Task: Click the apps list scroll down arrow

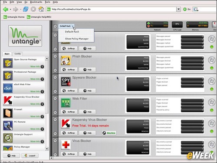Action: (x=47, y=149)
